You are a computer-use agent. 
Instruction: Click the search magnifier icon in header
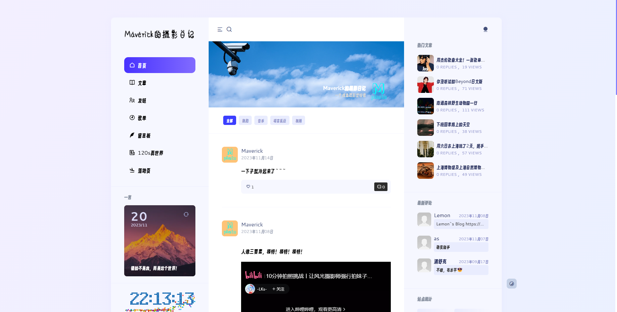click(x=229, y=29)
